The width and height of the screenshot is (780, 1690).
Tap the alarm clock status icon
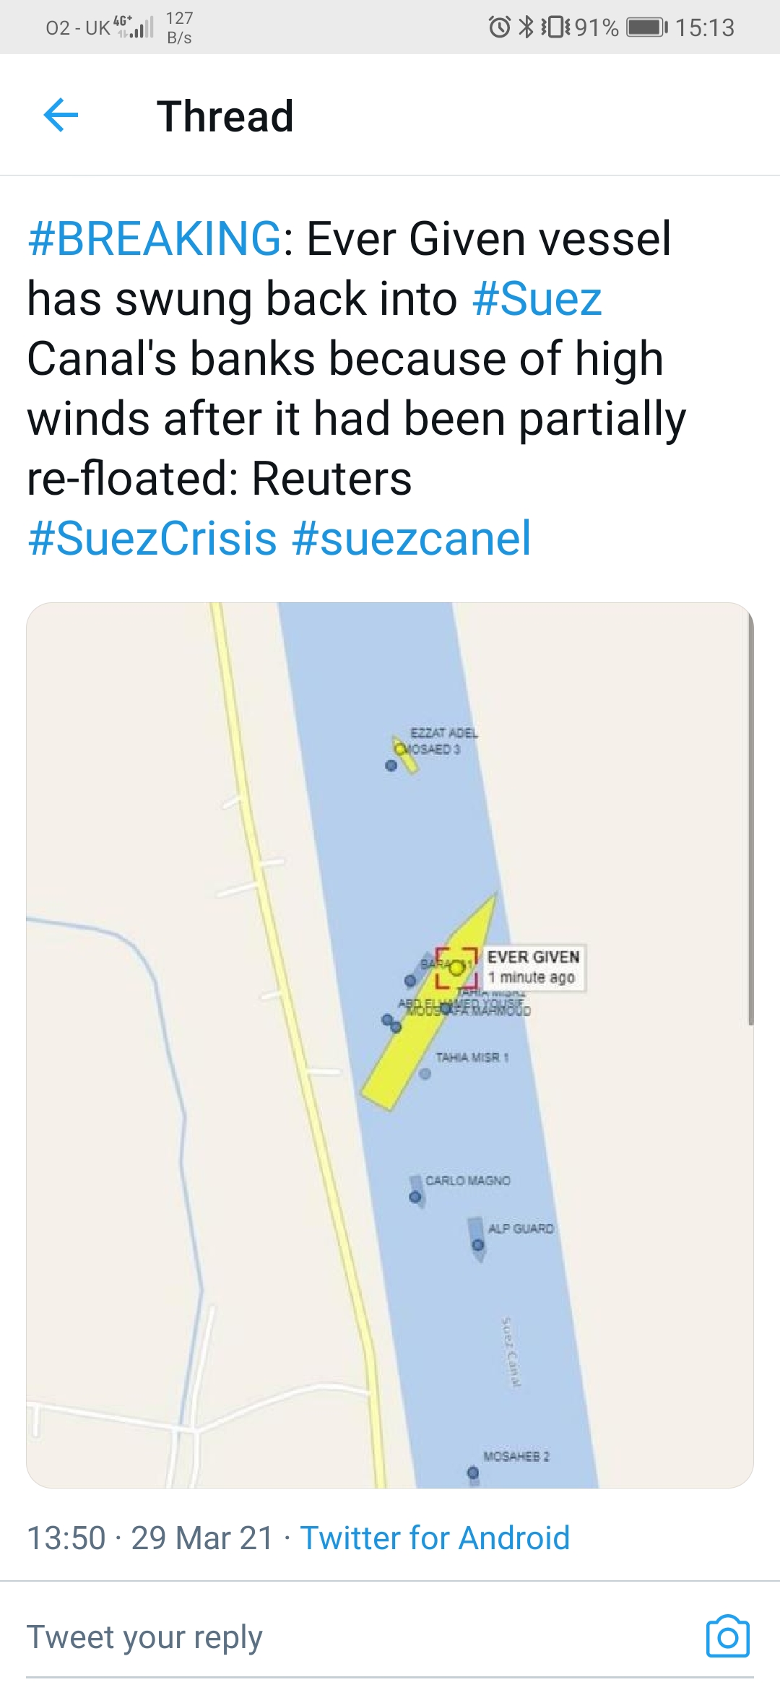499,27
